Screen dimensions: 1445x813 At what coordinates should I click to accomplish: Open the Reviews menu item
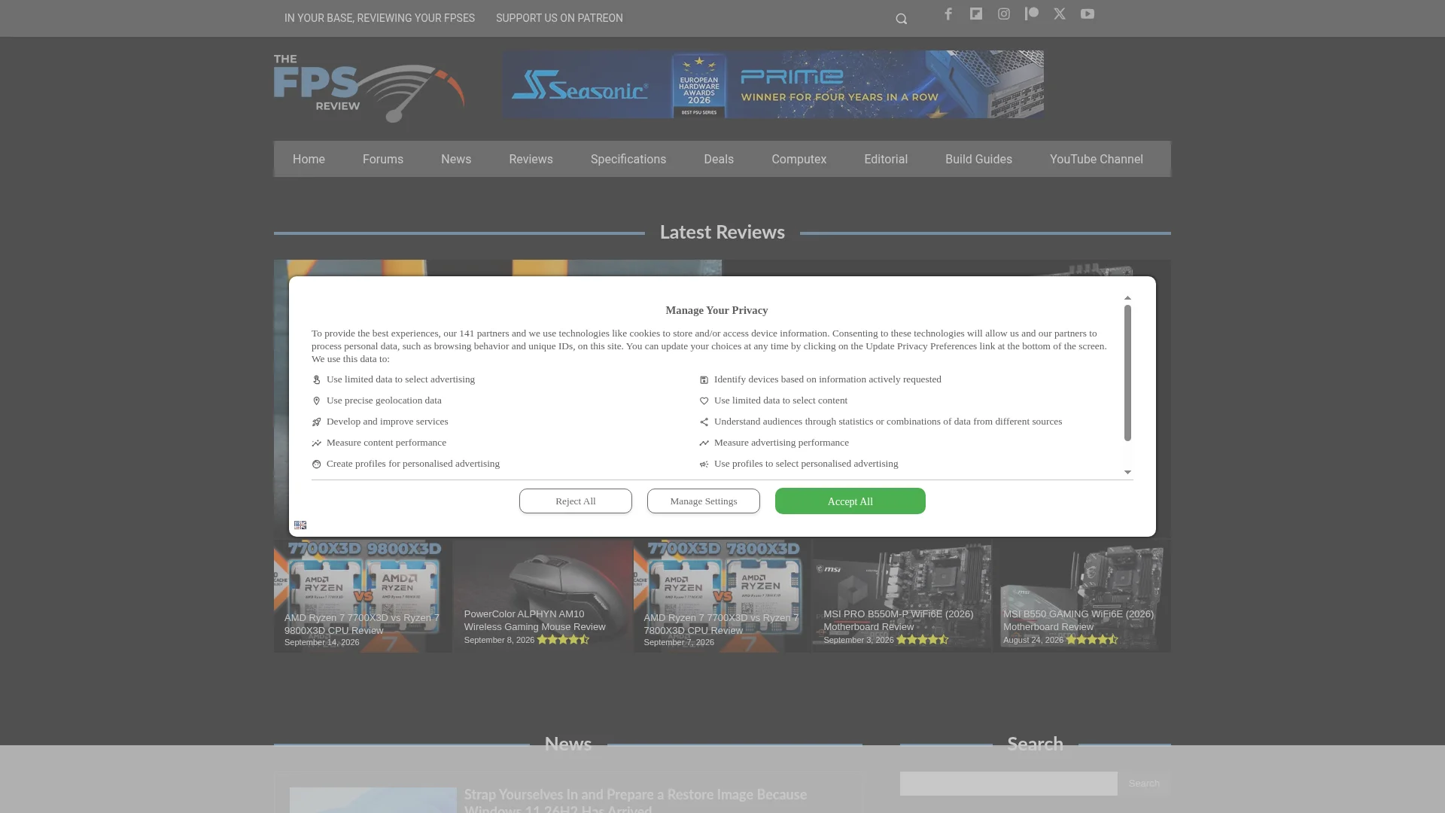click(x=531, y=160)
